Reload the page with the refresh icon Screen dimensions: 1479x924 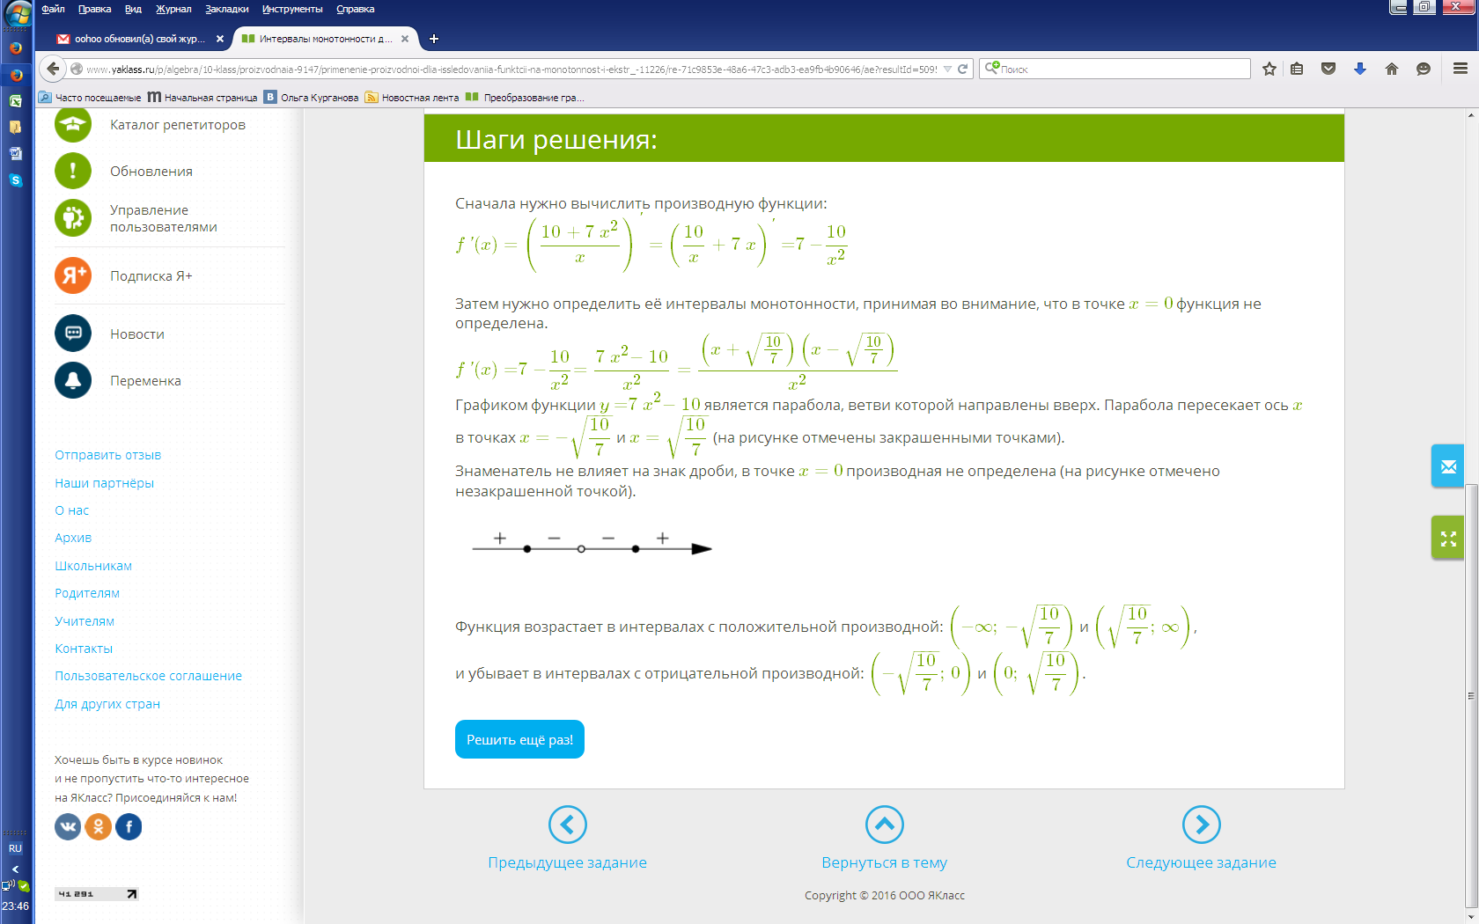(x=963, y=69)
